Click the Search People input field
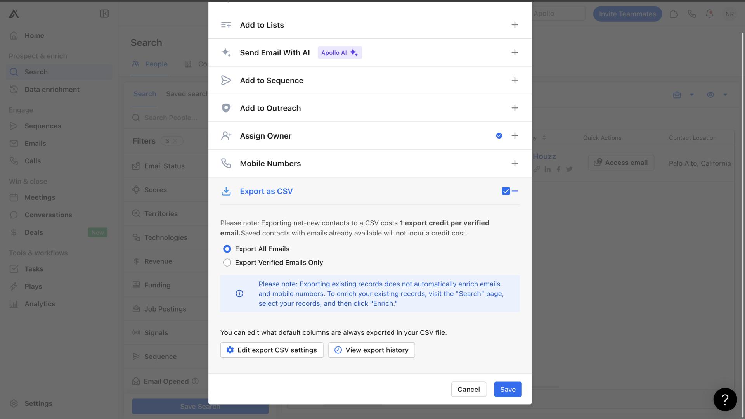 click(170, 118)
